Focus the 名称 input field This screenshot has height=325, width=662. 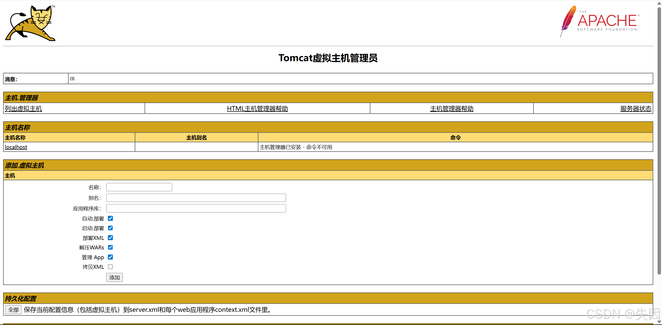click(x=139, y=187)
